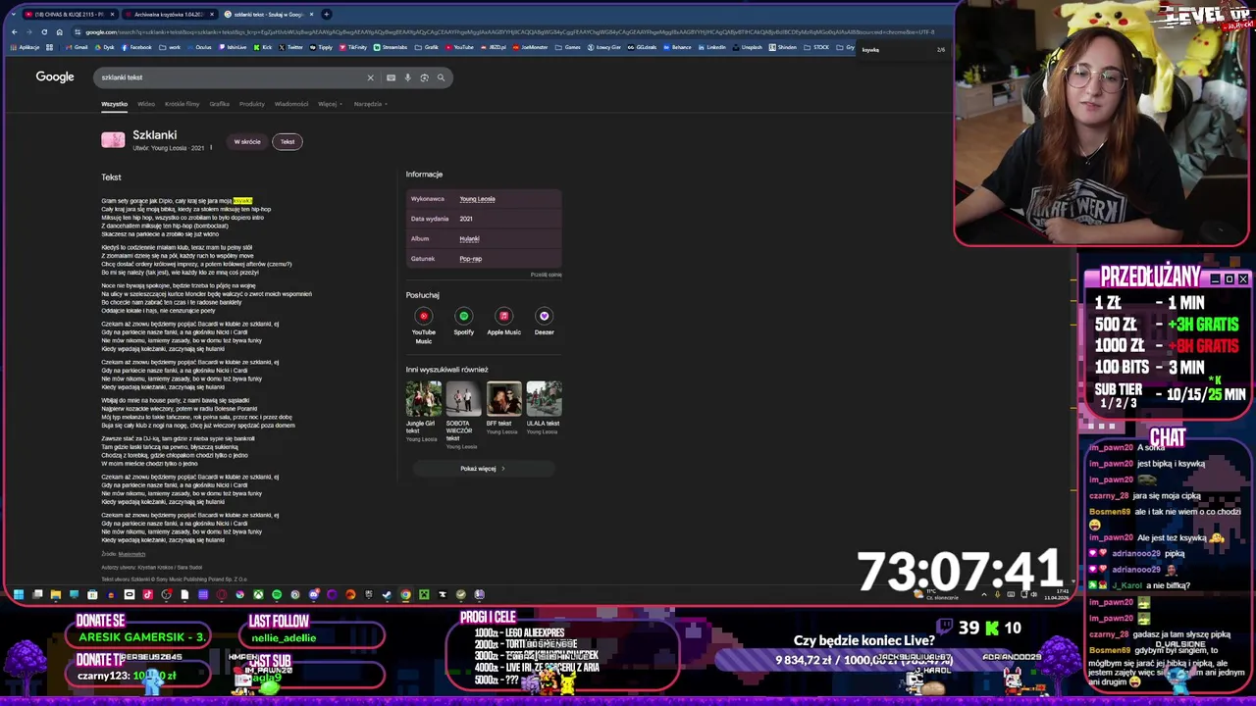Open SOBOTA WIECZÓR tekst suggestion
This screenshot has height=706, width=1256.
click(463, 416)
